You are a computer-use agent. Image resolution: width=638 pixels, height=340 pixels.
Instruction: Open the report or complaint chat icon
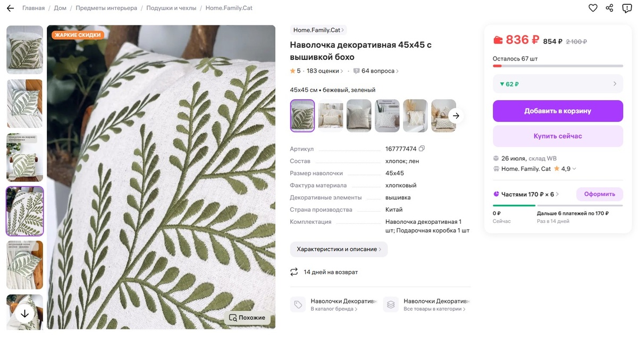tap(627, 8)
